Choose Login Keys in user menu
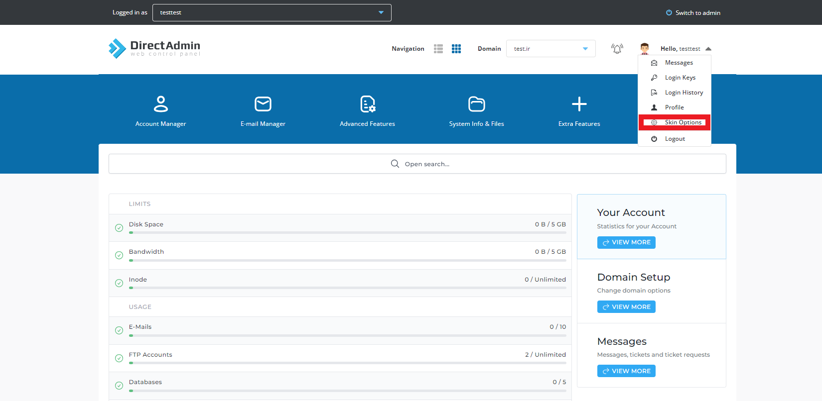Image resolution: width=822 pixels, height=401 pixels. click(x=680, y=78)
